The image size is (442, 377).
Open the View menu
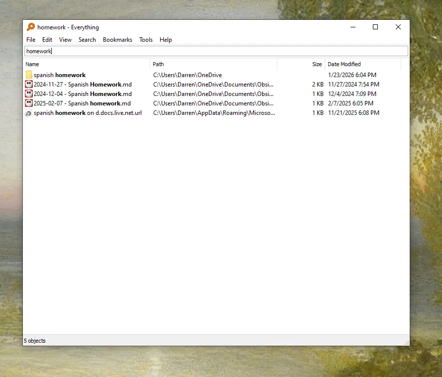[65, 39]
